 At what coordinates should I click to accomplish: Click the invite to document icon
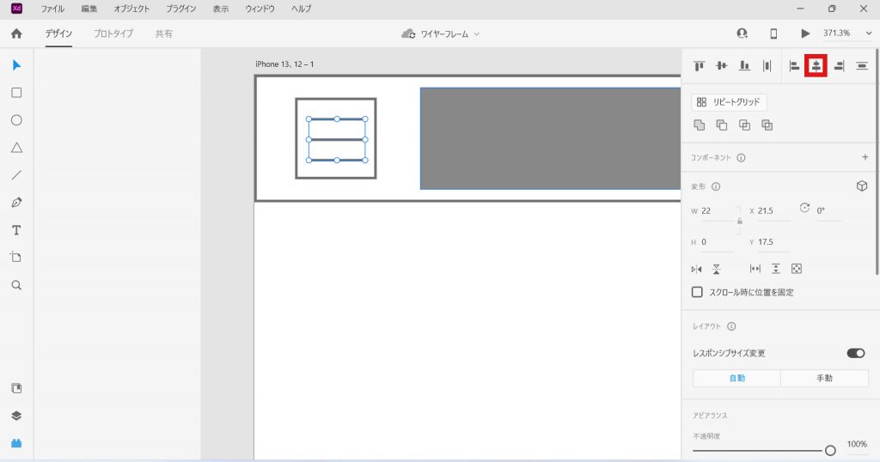(x=742, y=33)
